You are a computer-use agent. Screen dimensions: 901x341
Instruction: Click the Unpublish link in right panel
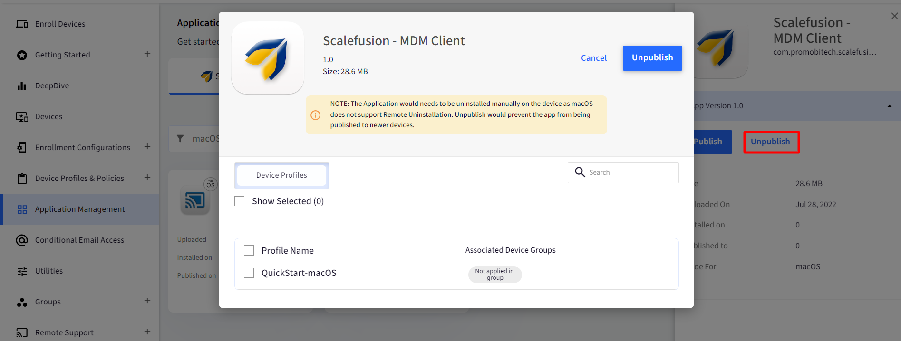[x=771, y=142]
